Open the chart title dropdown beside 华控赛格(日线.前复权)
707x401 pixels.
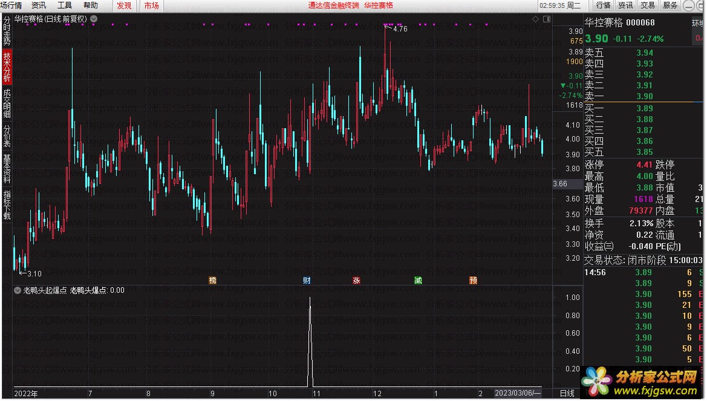pos(94,19)
